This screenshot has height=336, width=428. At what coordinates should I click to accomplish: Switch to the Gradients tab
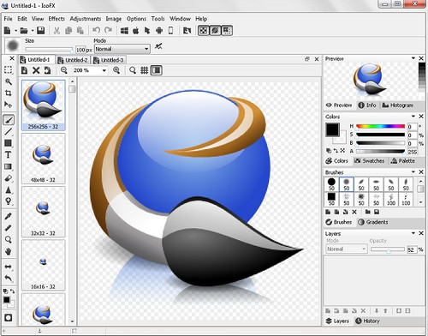point(373,222)
